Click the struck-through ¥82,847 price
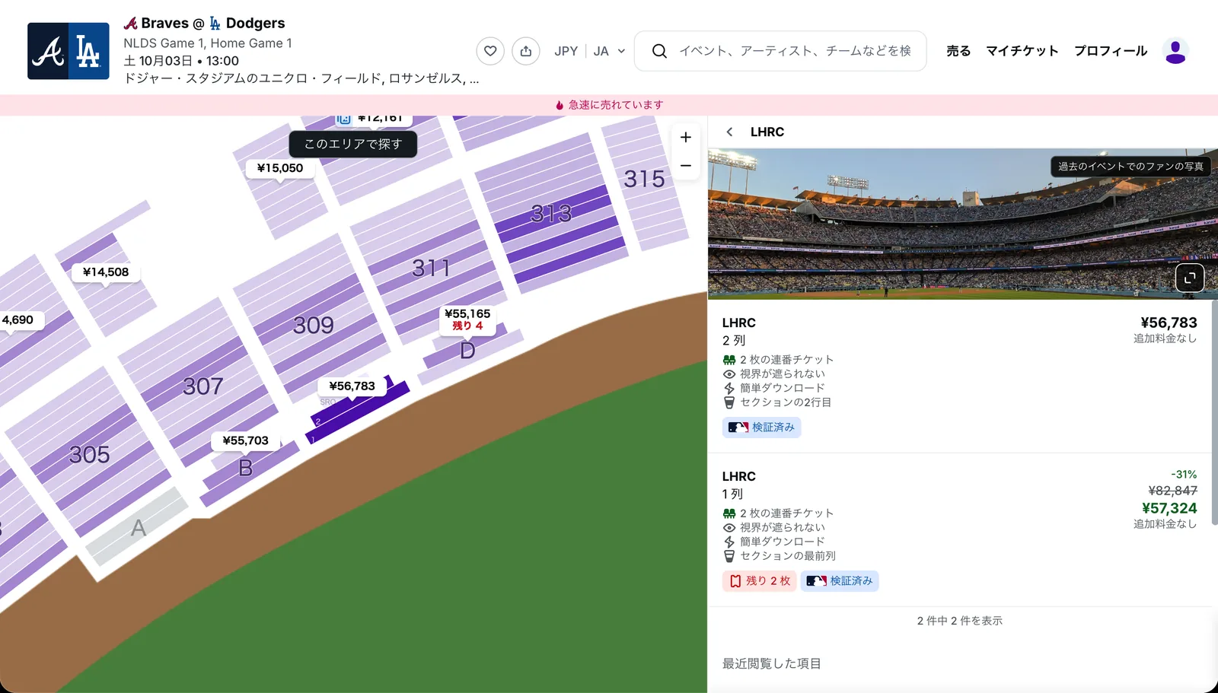Screen dimensions: 1218x693 point(1172,491)
